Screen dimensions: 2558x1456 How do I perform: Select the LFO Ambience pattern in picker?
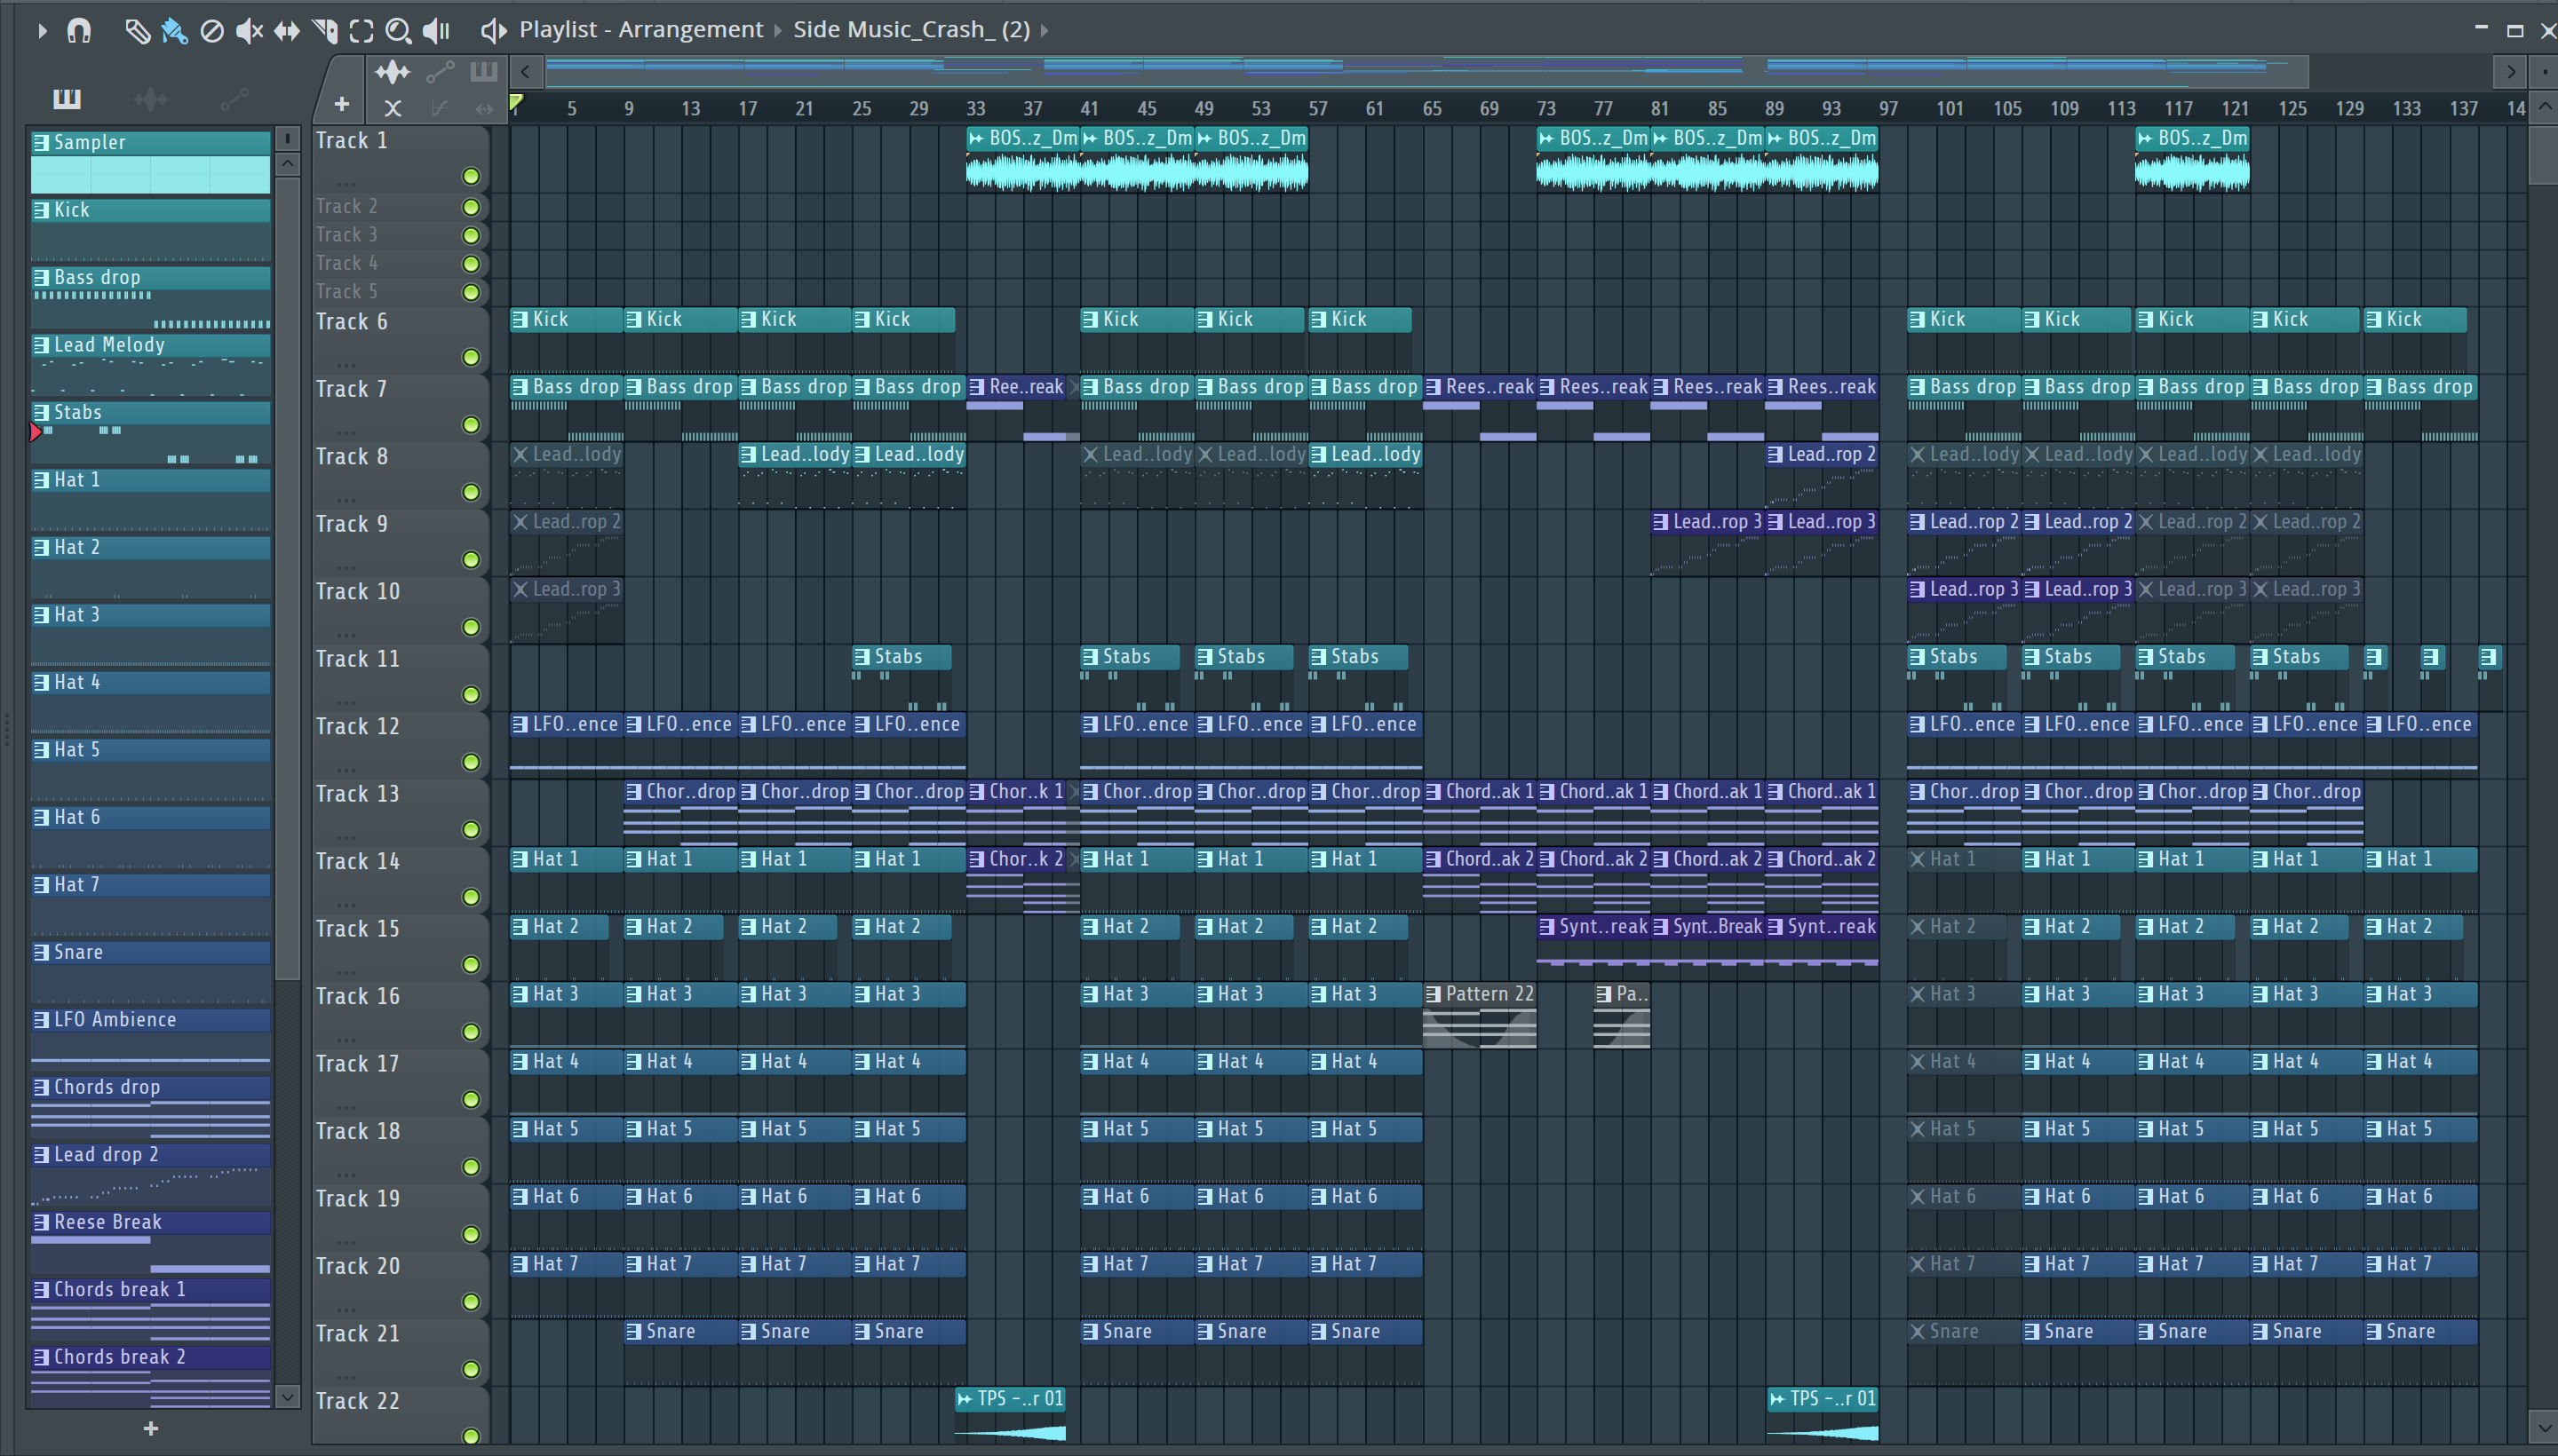pos(150,1039)
